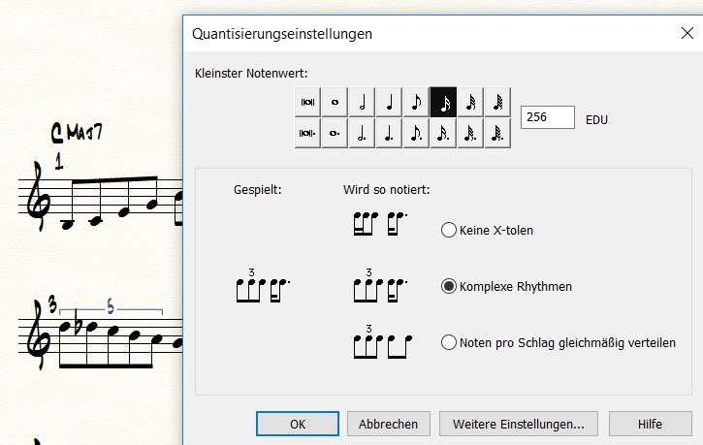Select dotted 32nd note value
Image resolution: width=703 pixels, height=445 pixels.
tap(470, 133)
